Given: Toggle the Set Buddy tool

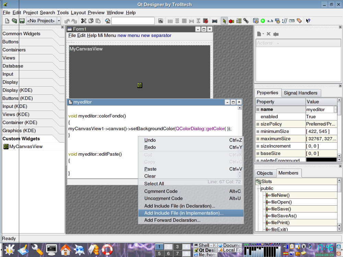Looking at the screenshot, I should pos(246,21).
